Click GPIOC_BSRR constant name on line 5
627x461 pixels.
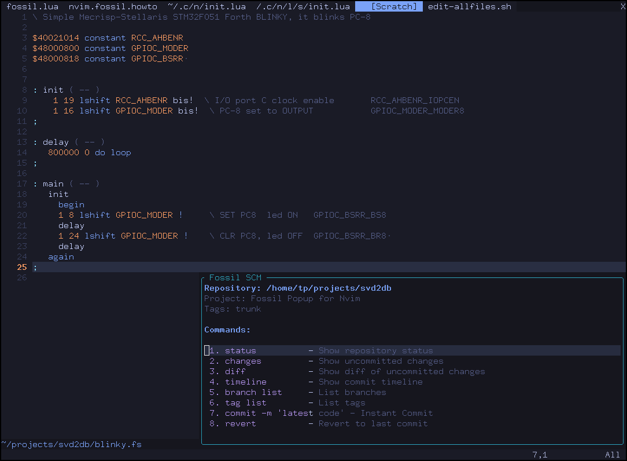coord(157,58)
